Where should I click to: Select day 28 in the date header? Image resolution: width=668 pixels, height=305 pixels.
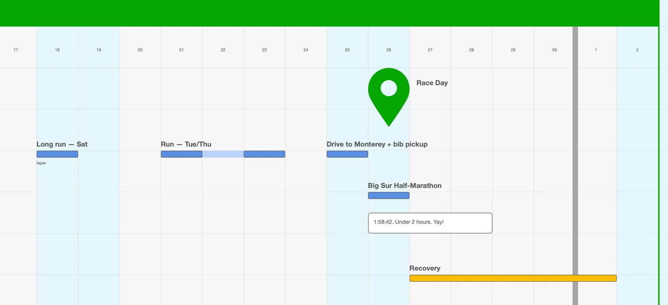click(471, 50)
